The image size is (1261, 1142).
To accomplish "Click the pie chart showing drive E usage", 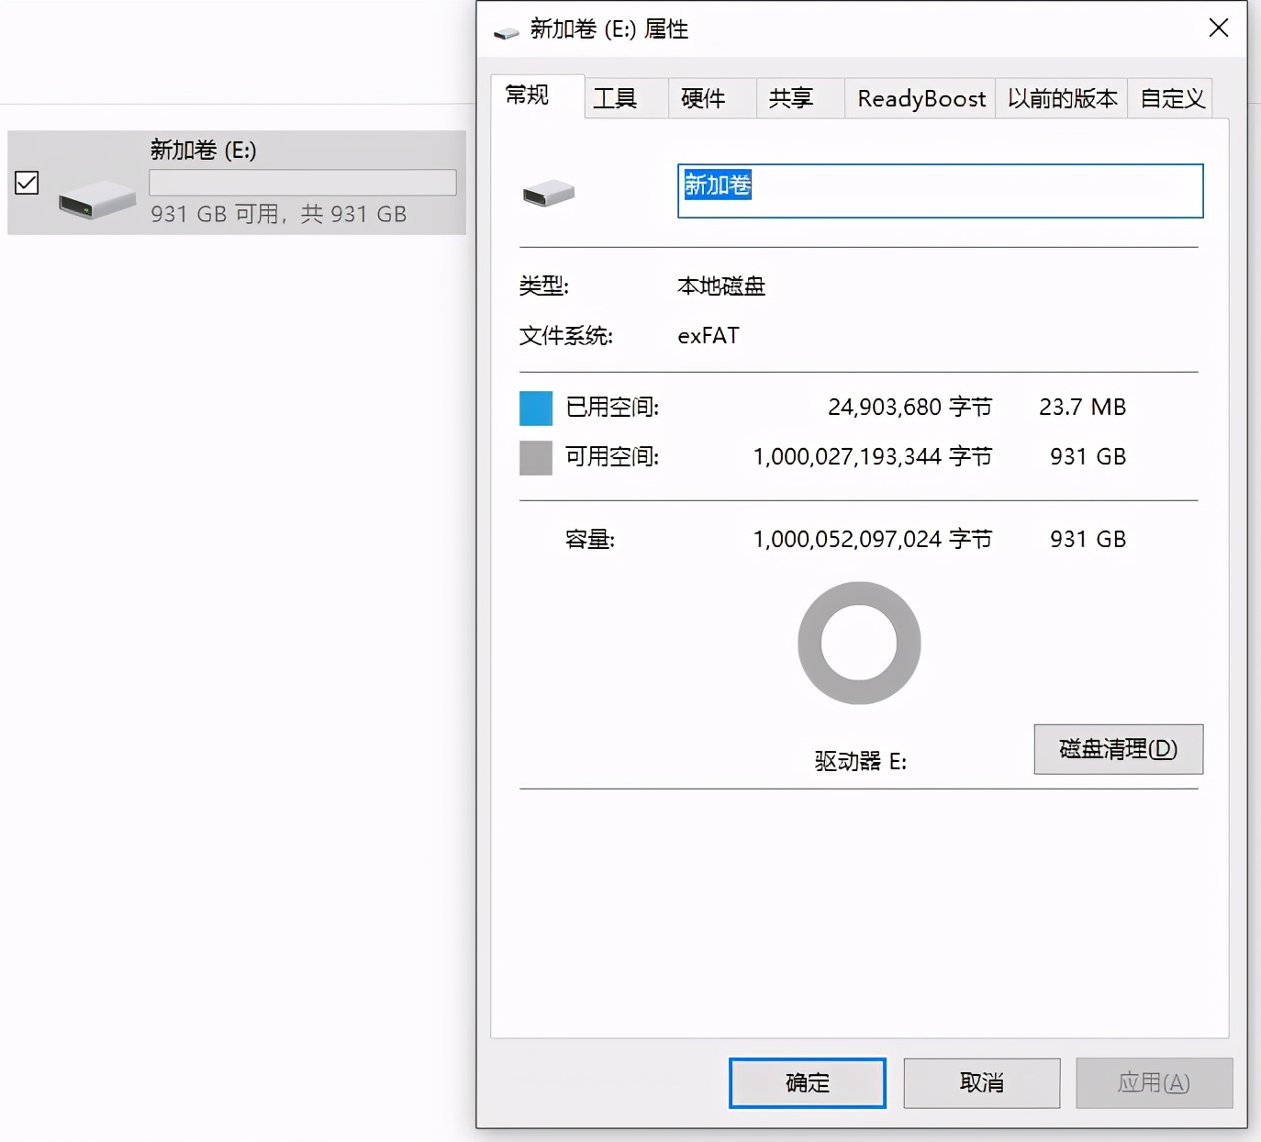I will click(x=859, y=643).
